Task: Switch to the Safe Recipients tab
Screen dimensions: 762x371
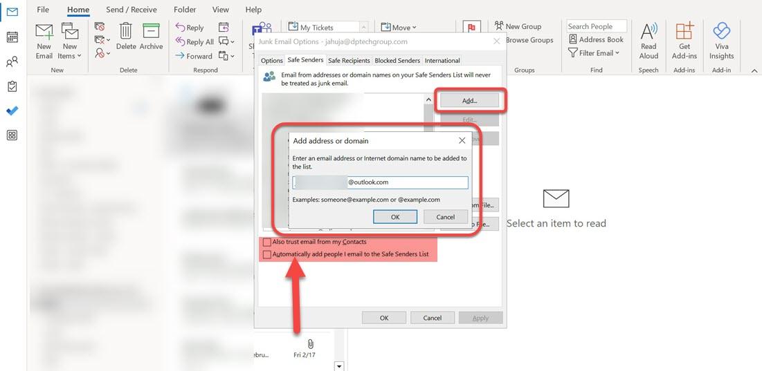Action: [349, 61]
